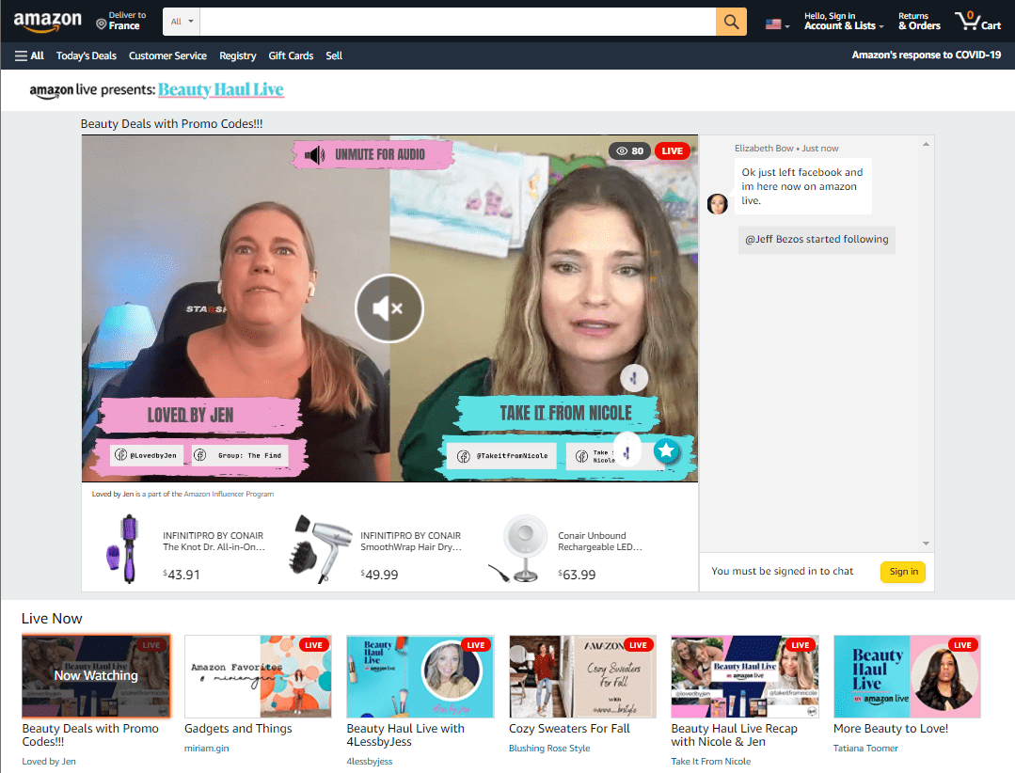Image resolution: width=1015 pixels, height=773 pixels.
Task: Select Registry in navigation bar
Action: pyautogui.click(x=238, y=55)
